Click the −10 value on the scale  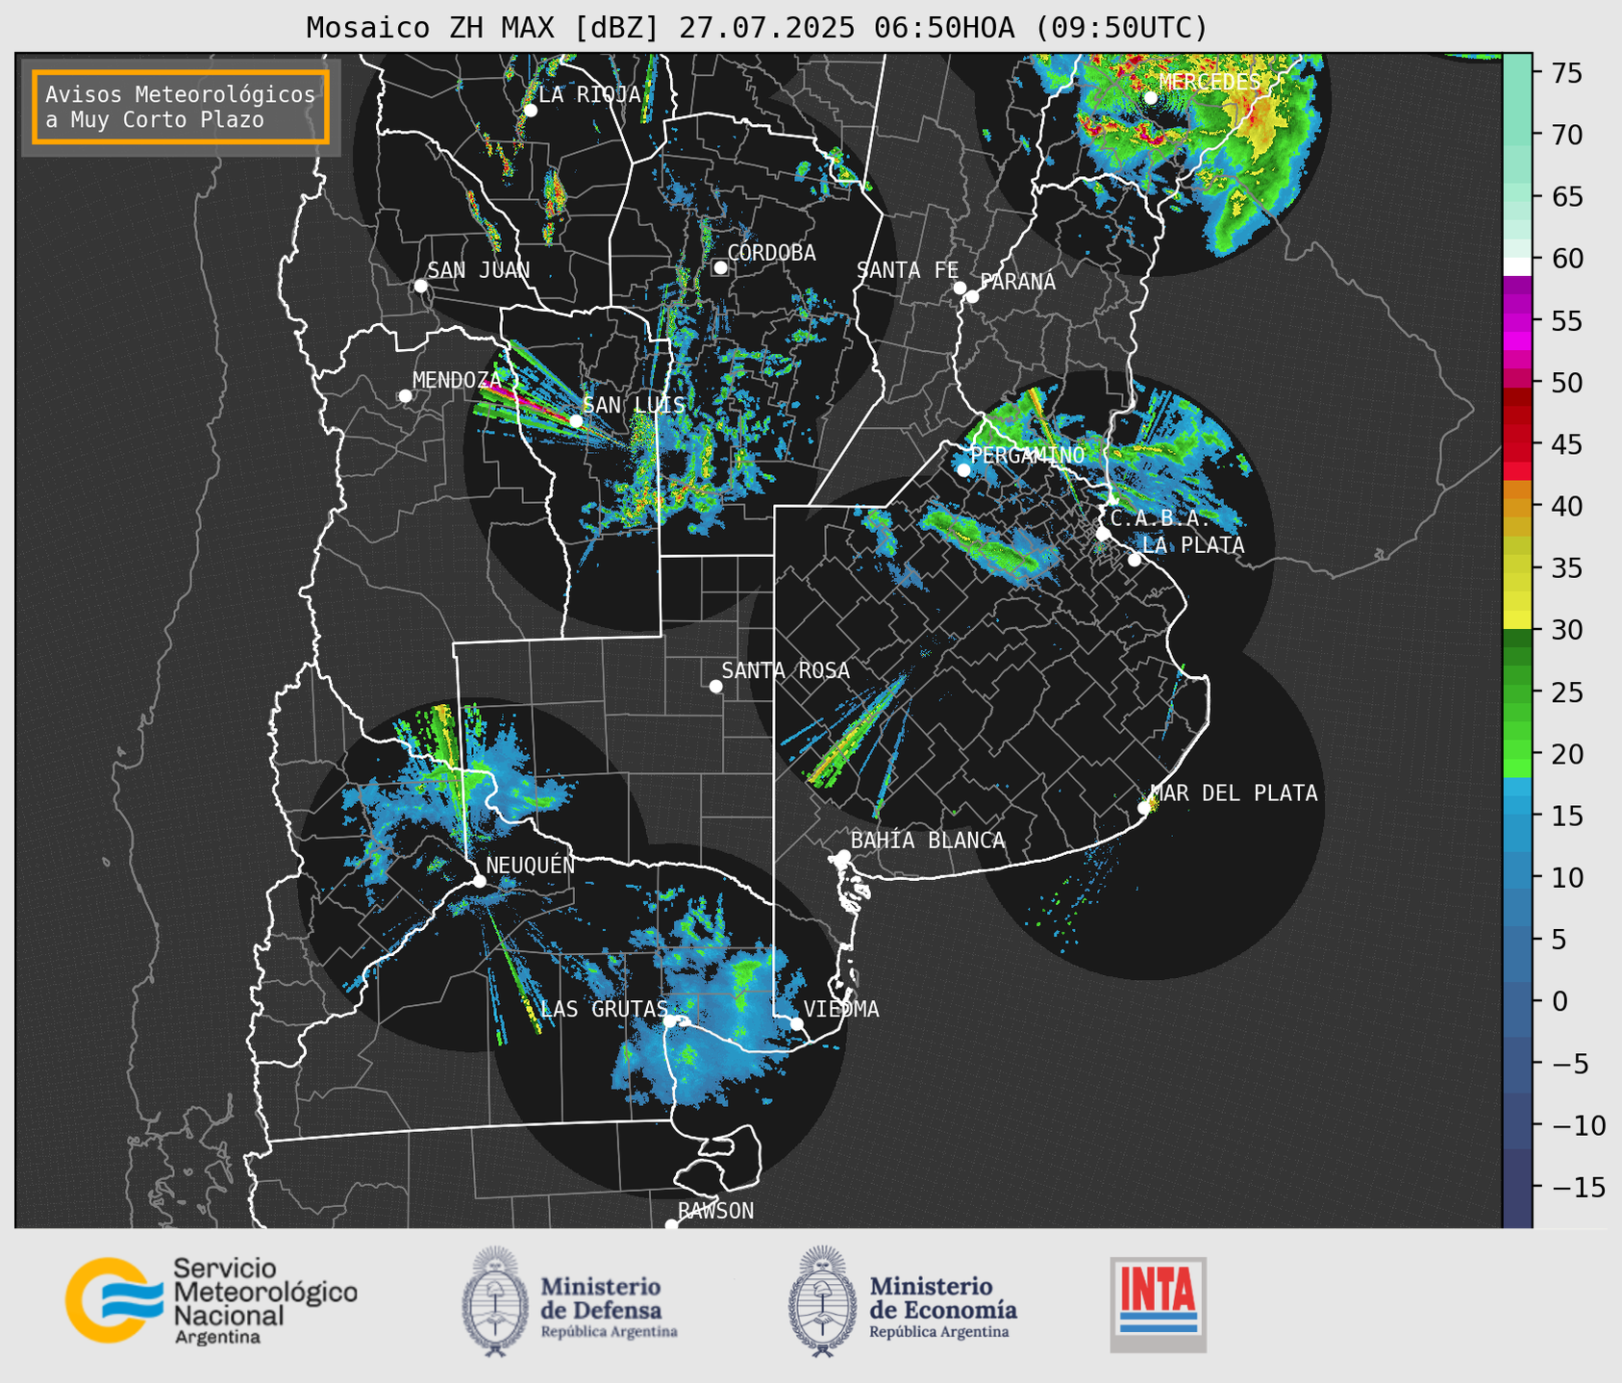click(1578, 1125)
